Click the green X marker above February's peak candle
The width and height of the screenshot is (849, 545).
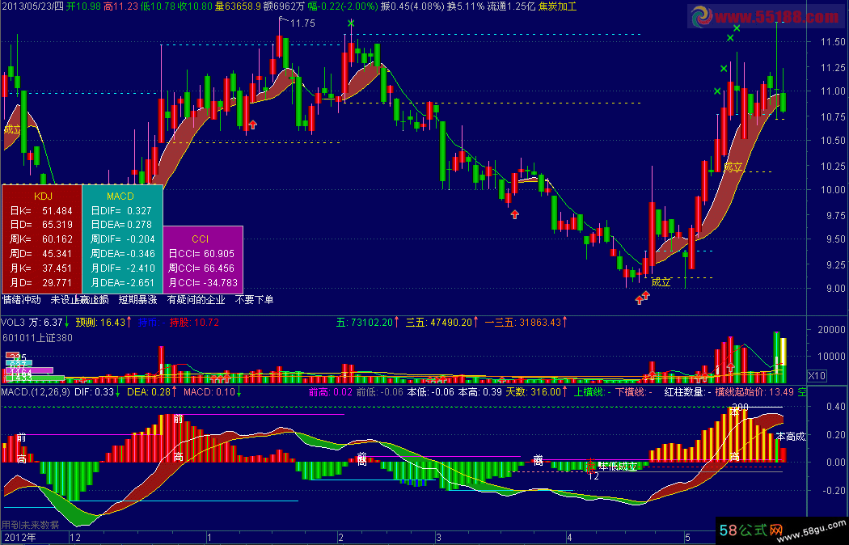[x=352, y=23]
